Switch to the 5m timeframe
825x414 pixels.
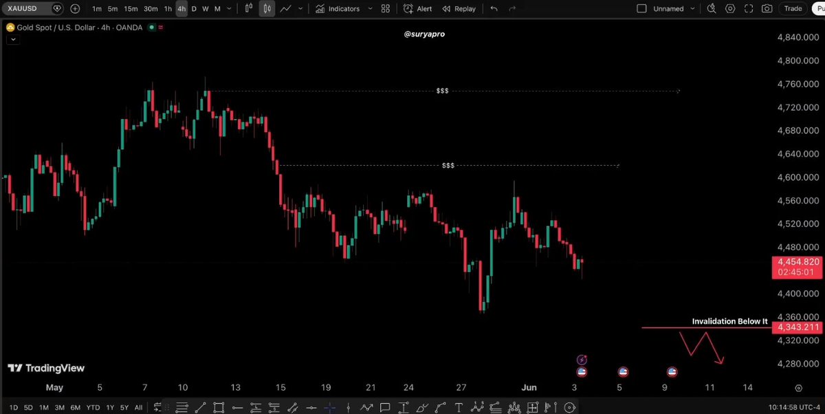pos(112,9)
